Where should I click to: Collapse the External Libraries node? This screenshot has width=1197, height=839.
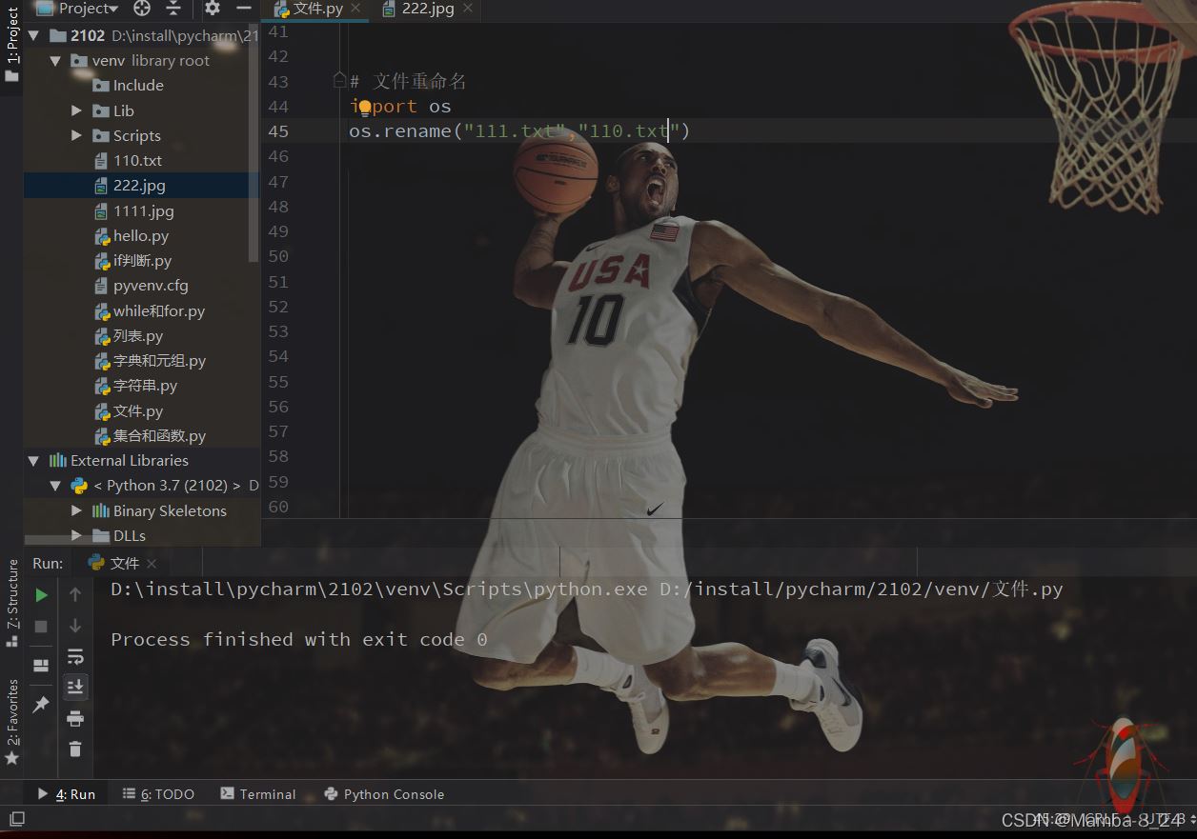[34, 461]
